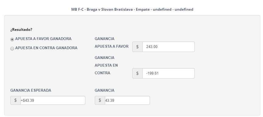Click the Braga v Slovan Bratislava heading
The image size is (263, 117).
tap(132, 9)
